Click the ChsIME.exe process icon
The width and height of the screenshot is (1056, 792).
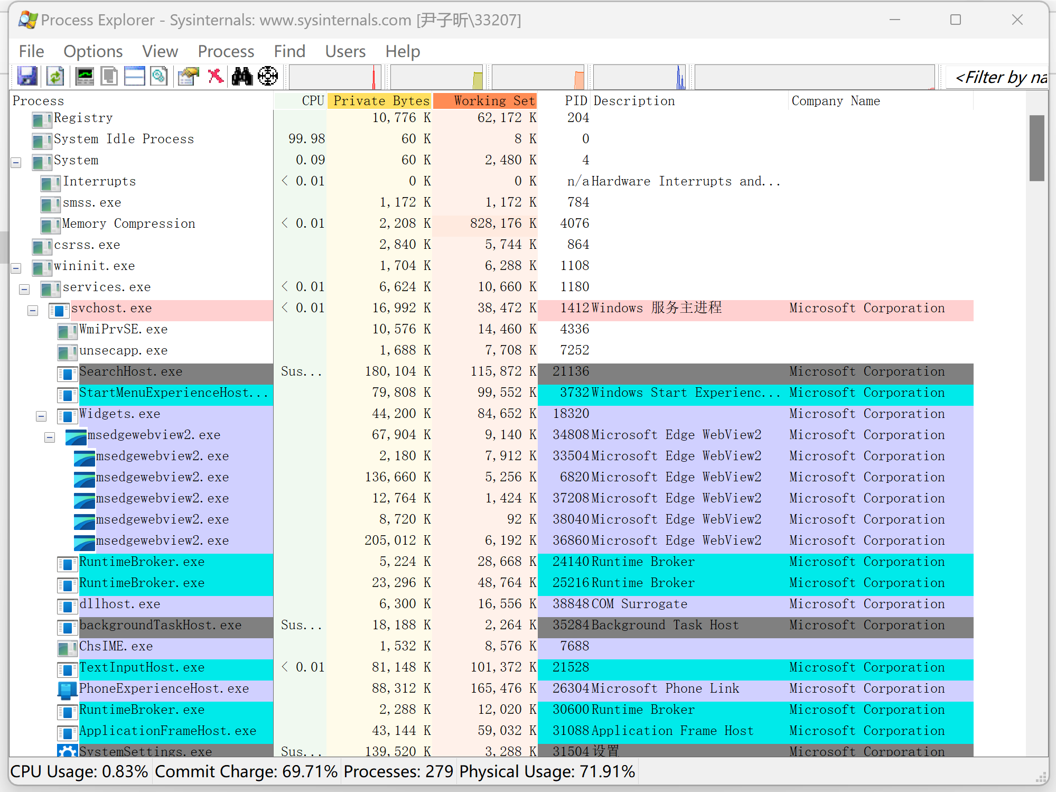pos(67,649)
